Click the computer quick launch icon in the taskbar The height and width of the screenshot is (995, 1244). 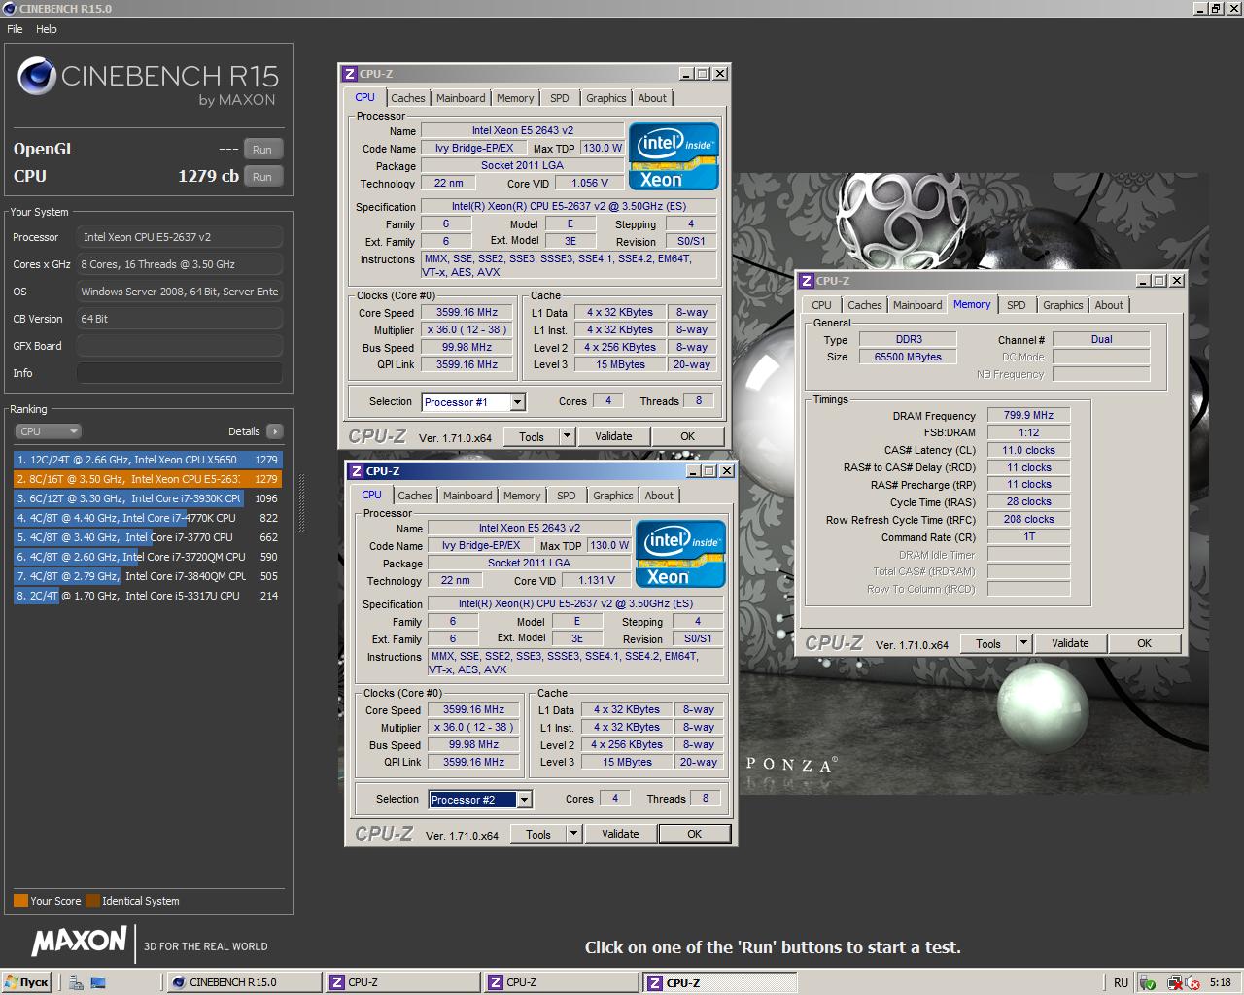(x=98, y=982)
